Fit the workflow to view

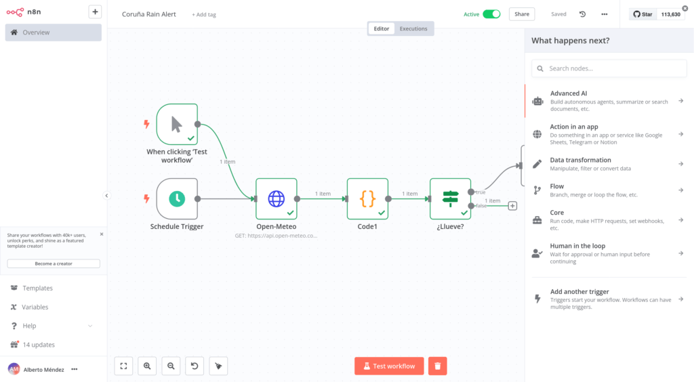[123, 366]
